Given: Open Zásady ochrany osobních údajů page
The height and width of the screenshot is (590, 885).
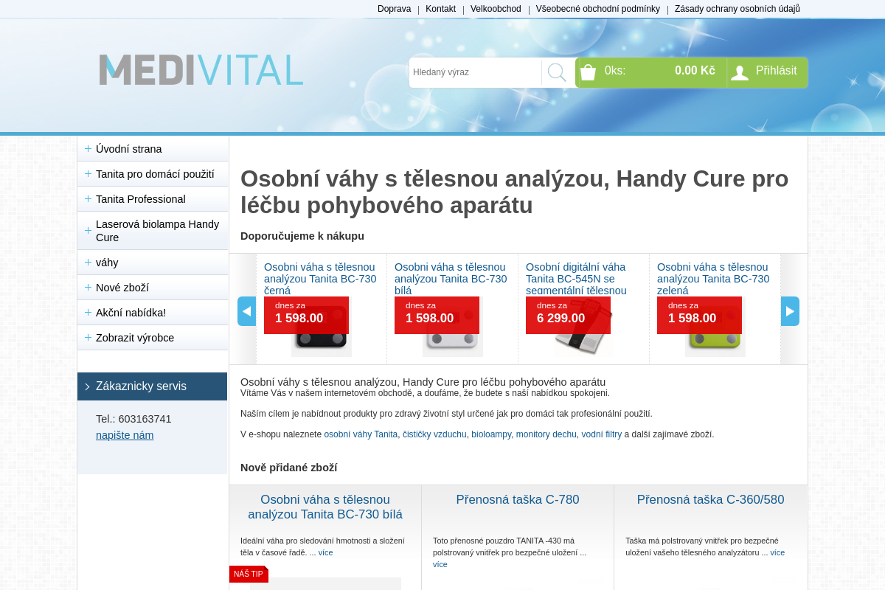Looking at the screenshot, I should [737, 9].
